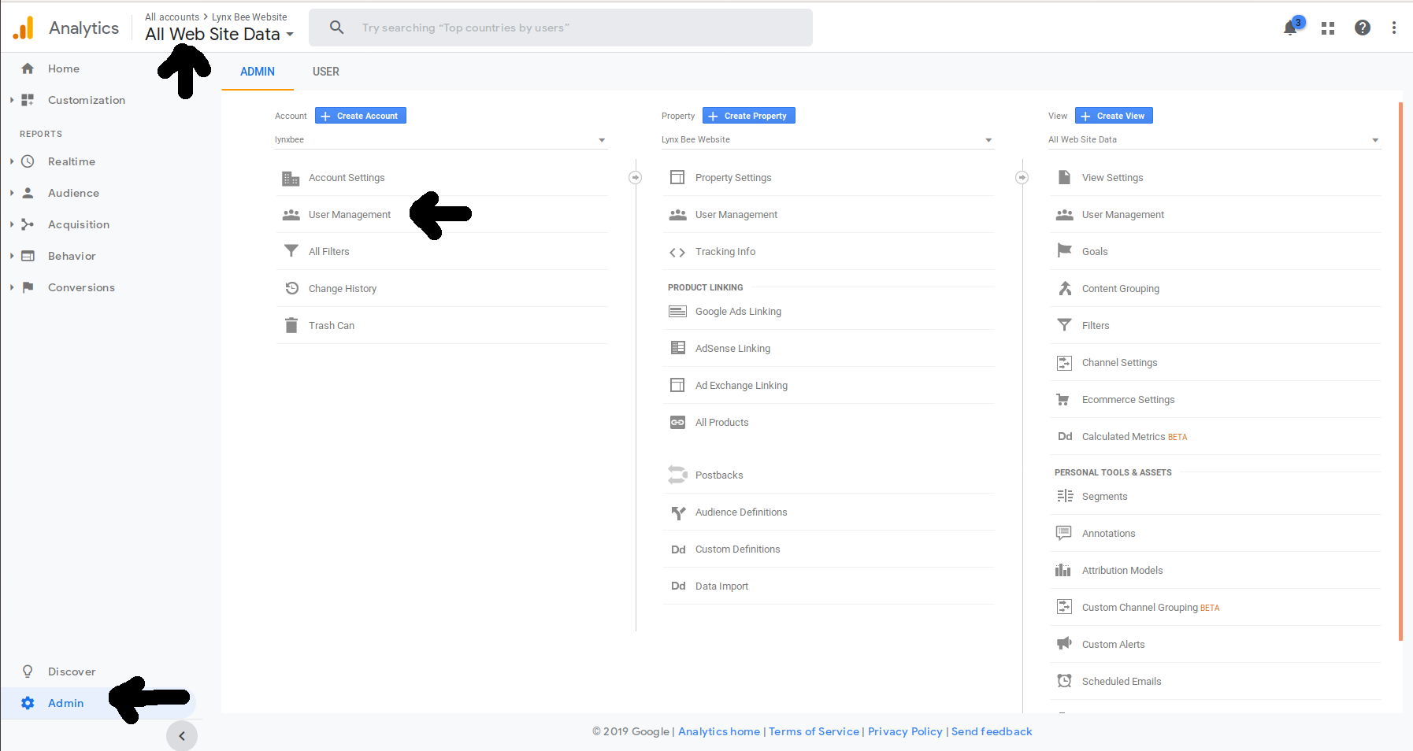Toggle the Account column collapse arrow
1413x751 pixels.
coord(636,177)
